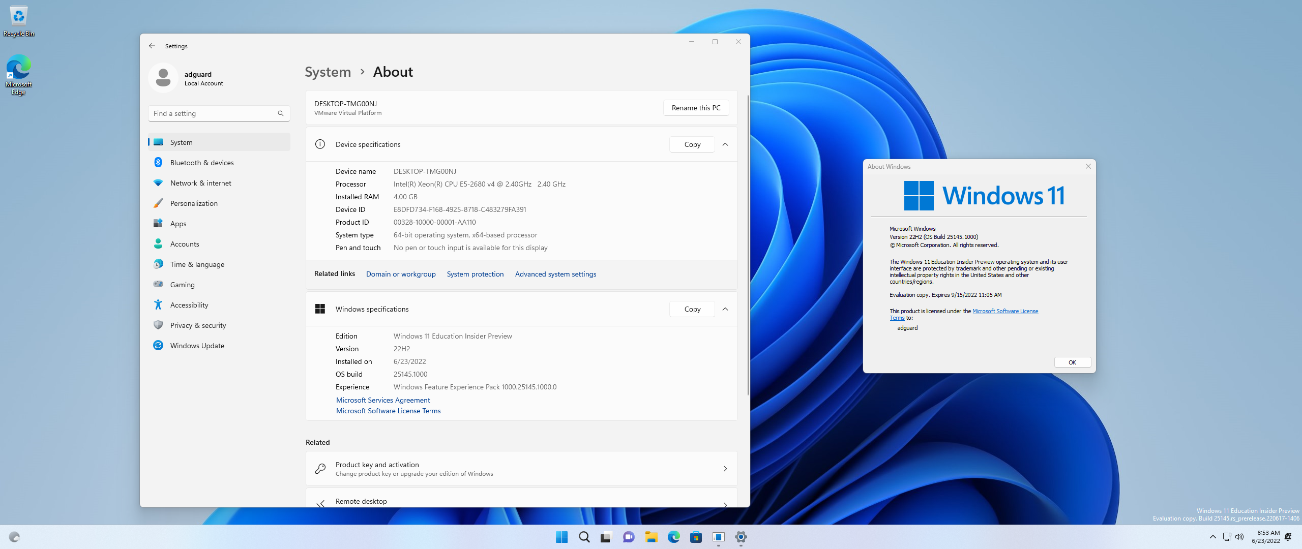Click the Settings gear on the taskbar

pos(741,537)
